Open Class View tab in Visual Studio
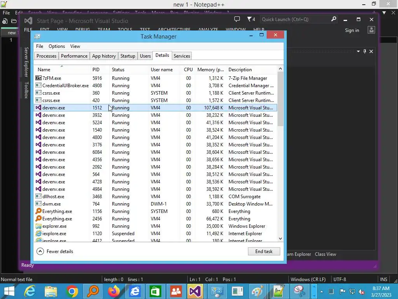398x299 pixels. click(325, 254)
